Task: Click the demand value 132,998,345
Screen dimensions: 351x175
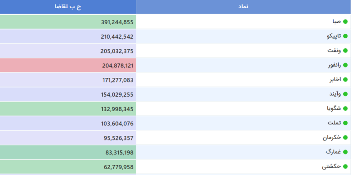Action: point(117,109)
